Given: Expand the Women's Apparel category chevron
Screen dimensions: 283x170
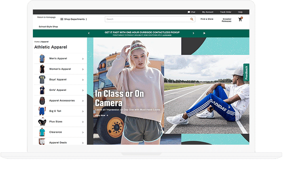Looking at the screenshot, I should (83, 69).
